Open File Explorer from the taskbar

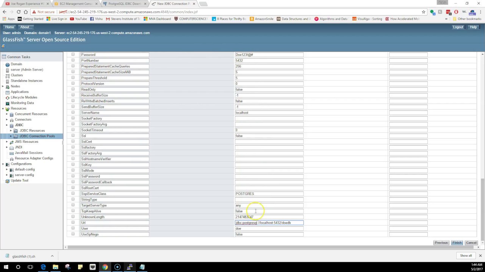[x=55, y=267]
